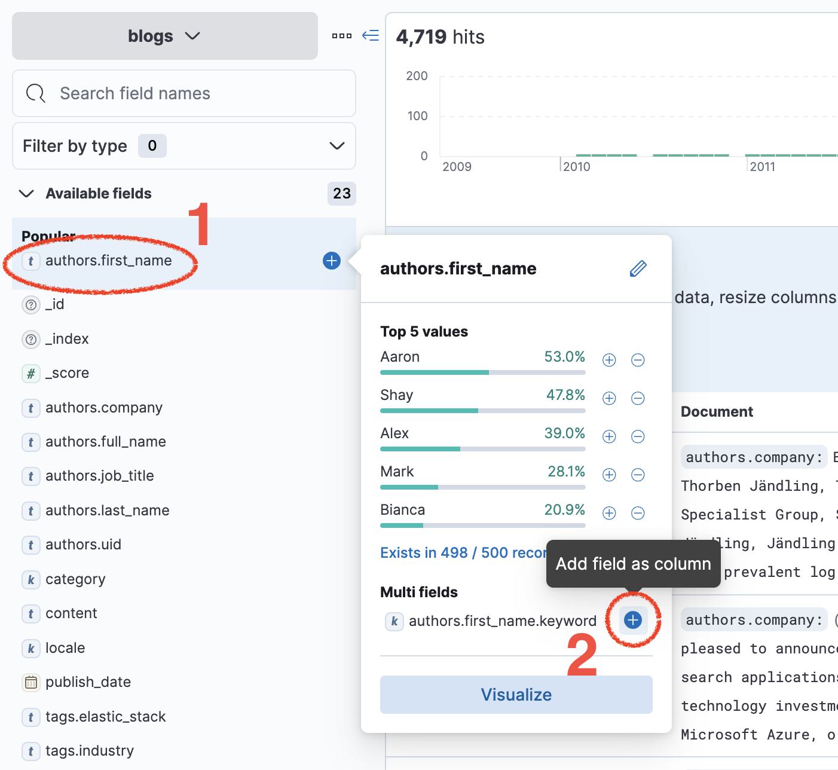Screen dimensions: 838x770
Task: Select the _index field
Action: pos(67,339)
